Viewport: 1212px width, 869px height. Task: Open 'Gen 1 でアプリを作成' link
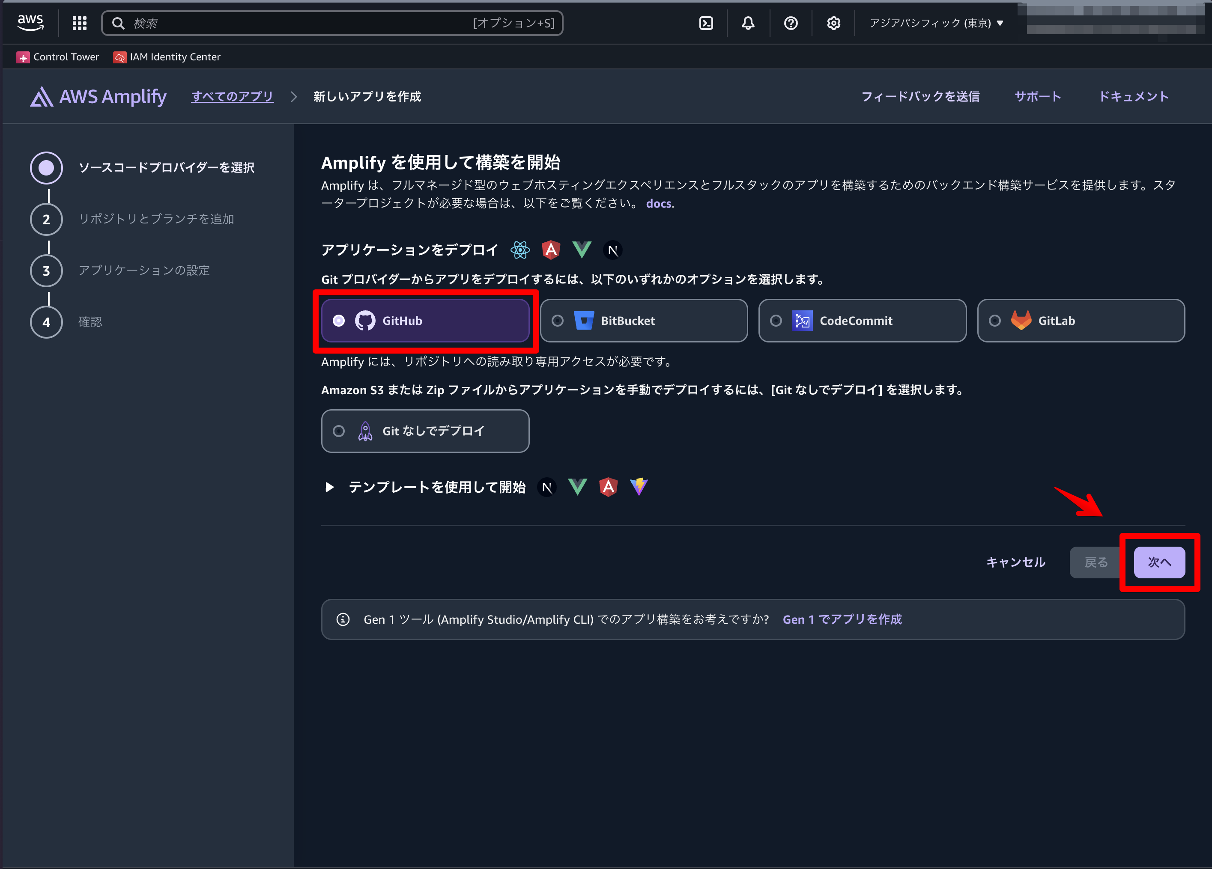coord(842,619)
